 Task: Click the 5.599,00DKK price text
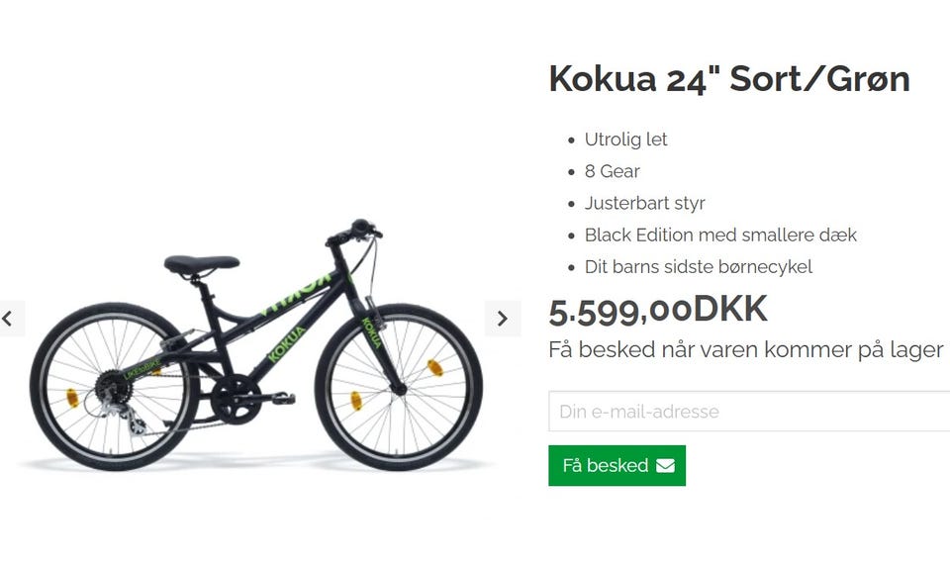point(658,310)
